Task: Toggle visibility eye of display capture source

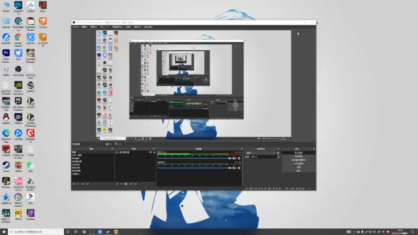Action: pyautogui.click(x=150, y=152)
